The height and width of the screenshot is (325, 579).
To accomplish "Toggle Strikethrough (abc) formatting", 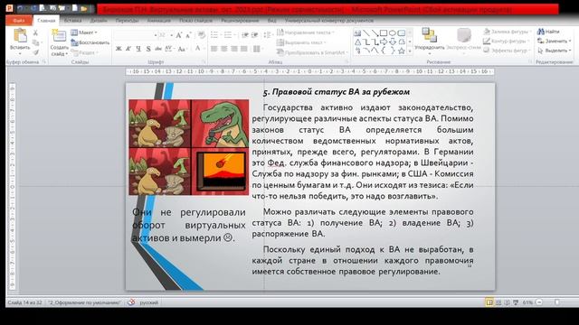I will (158, 49).
